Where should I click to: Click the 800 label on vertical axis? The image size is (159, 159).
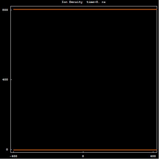pos(5,10)
